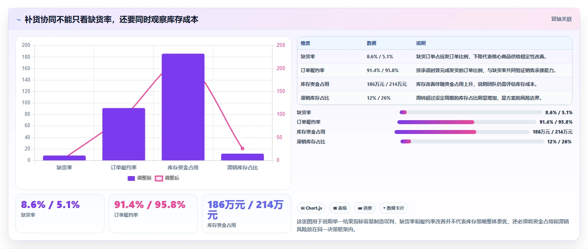Image resolution: width=588 pixels, height=249 pixels.
Task: Click the table cell 12% / 26%
Action: point(379,98)
